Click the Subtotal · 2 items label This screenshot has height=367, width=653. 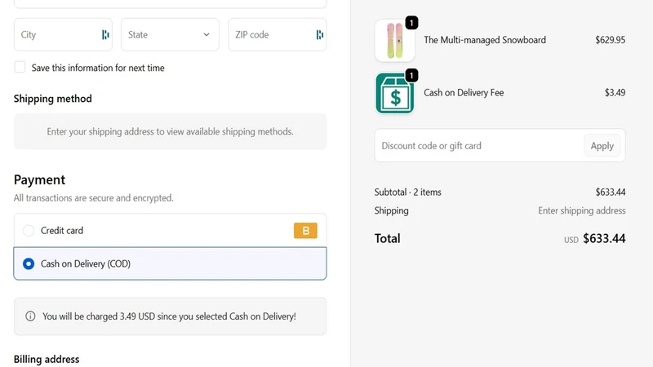407,192
